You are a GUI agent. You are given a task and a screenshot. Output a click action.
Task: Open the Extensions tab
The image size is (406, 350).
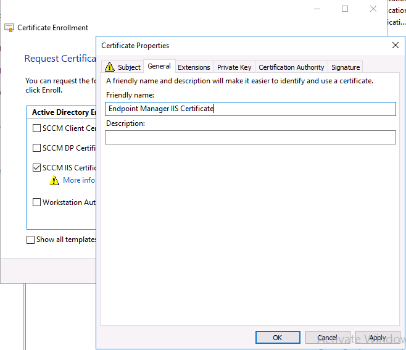click(x=194, y=67)
